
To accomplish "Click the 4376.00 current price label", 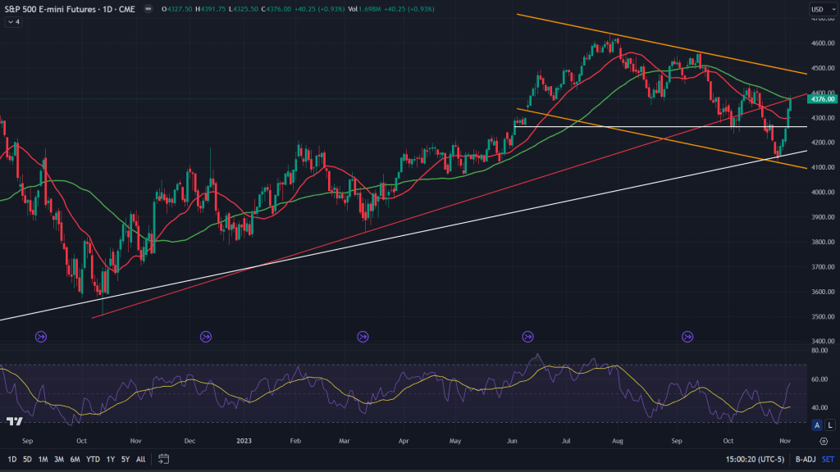I will (821, 99).
